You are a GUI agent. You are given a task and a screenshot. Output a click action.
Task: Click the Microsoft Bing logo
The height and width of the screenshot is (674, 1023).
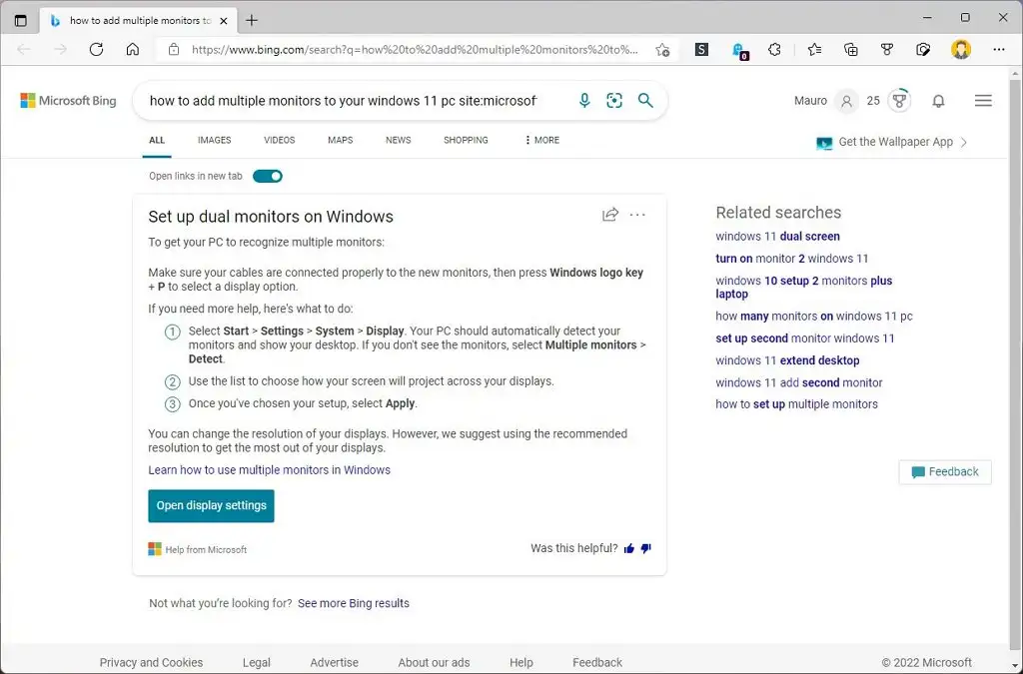coord(67,100)
